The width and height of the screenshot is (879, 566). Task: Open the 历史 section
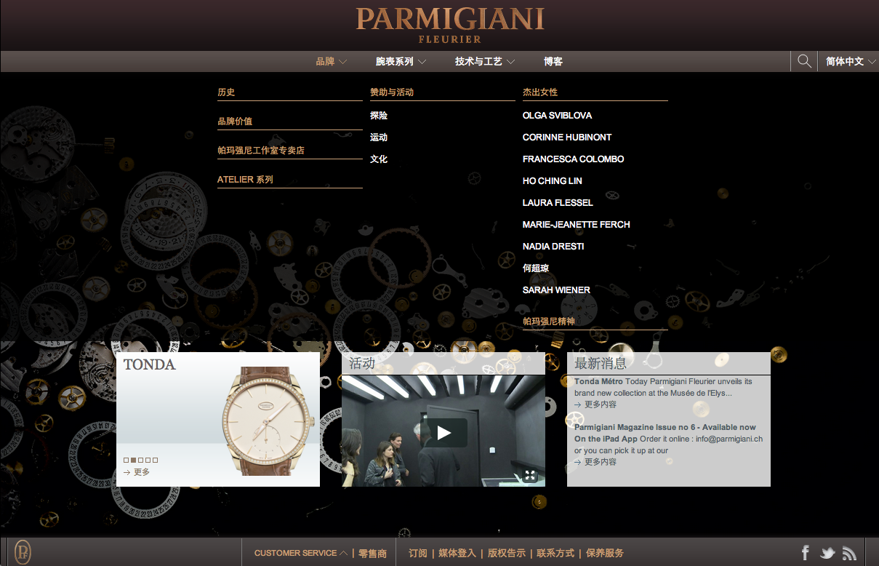coord(226,92)
